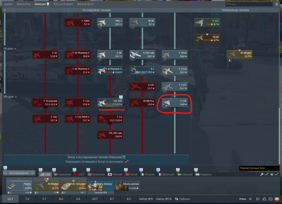Select the F-117 premium aircraft
The image size is (282, 204).
tap(207, 22)
